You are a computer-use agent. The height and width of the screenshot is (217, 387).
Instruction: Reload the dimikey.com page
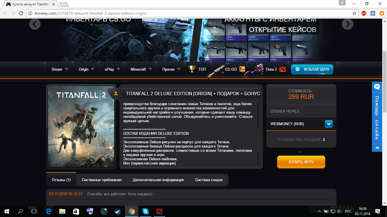pos(21,13)
